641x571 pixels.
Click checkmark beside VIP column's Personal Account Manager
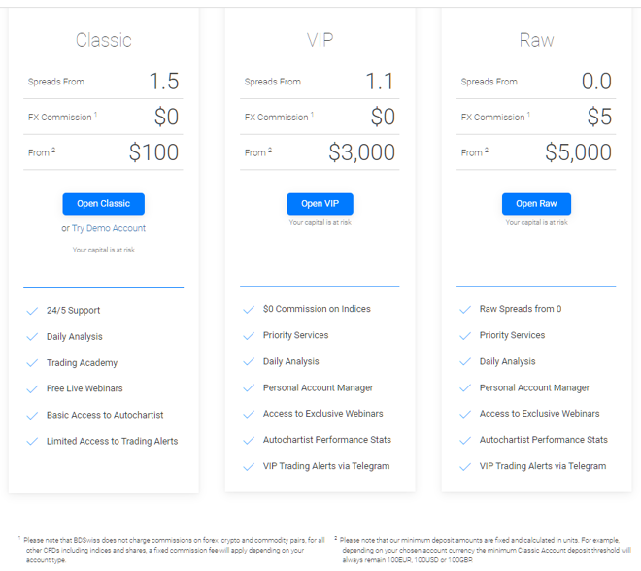tap(249, 388)
